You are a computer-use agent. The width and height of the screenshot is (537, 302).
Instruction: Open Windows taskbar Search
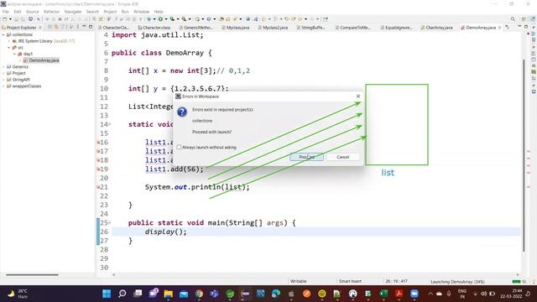pos(123,294)
